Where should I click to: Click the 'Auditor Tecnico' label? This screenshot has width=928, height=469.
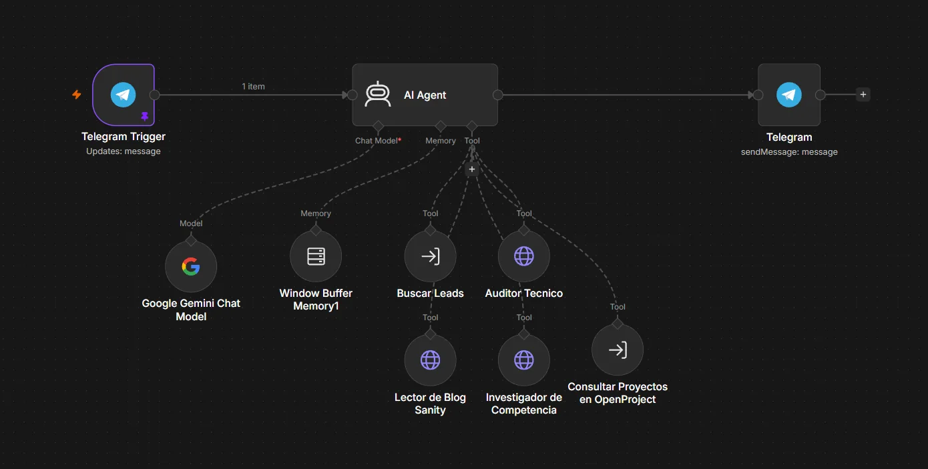pos(524,293)
